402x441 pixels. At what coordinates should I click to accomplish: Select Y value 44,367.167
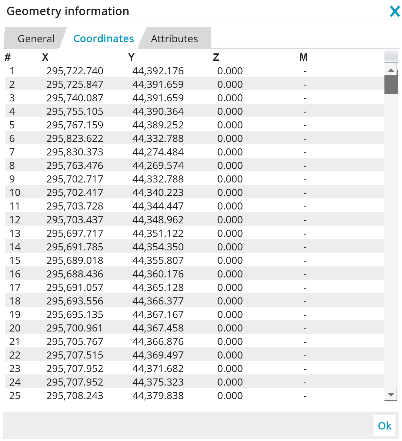tap(158, 315)
